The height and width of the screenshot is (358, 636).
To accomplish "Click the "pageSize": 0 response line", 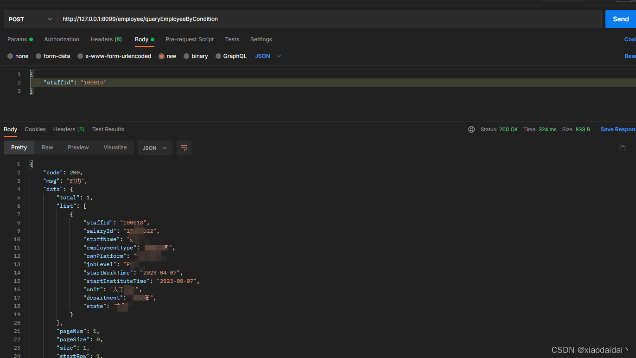I will 80,339.
